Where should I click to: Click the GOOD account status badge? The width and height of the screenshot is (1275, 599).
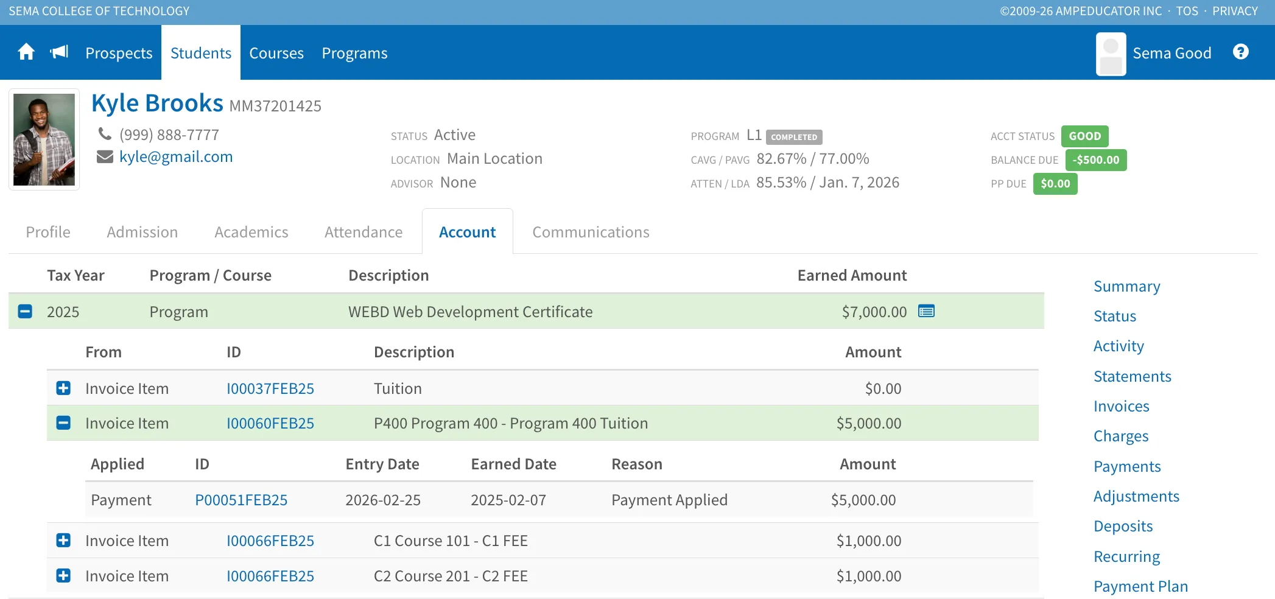coord(1085,136)
